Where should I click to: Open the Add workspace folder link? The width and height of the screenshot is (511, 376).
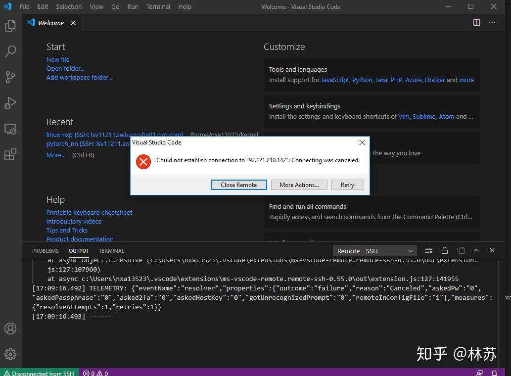pos(79,77)
